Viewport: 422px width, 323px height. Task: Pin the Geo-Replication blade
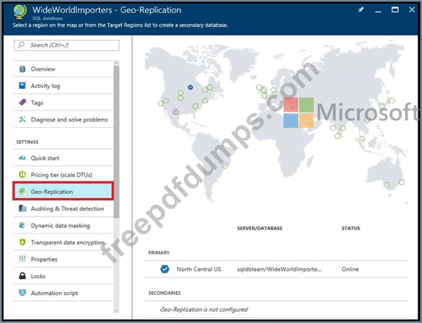pos(361,10)
